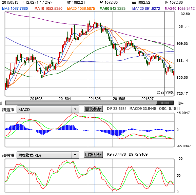Click the 201505 date axis label

tap(95, 99)
